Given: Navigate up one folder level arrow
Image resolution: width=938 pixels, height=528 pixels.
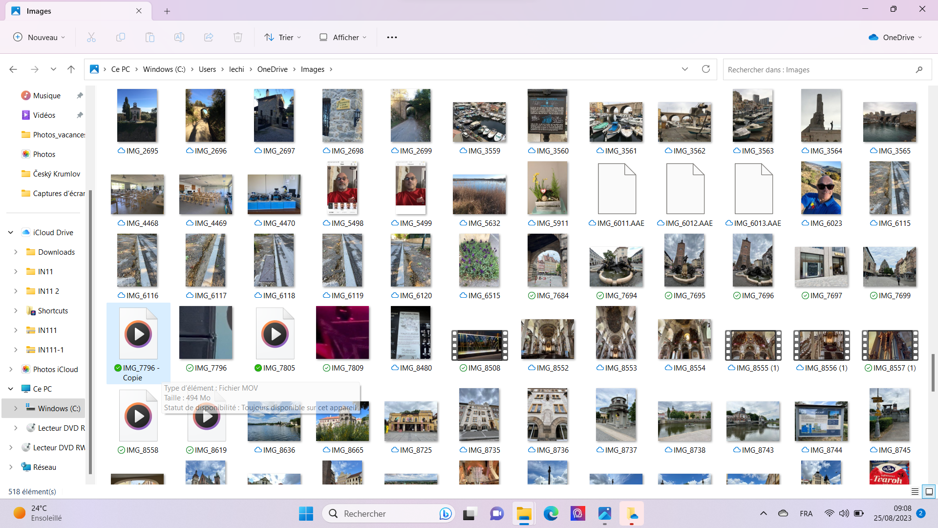Looking at the screenshot, I should [x=71, y=69].
